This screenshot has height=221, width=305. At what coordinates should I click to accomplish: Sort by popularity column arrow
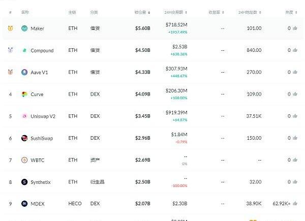tap(296, 12)
